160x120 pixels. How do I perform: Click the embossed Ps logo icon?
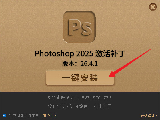click(79, 27)
